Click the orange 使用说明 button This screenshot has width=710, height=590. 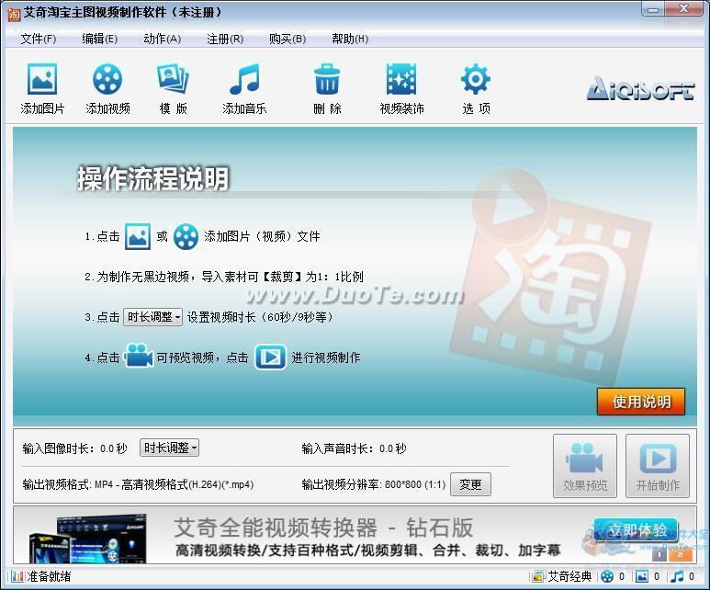point(641,402)
